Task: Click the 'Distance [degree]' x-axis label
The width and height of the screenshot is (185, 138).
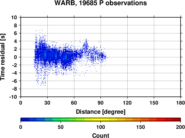Action: click(x=101, y=112)
